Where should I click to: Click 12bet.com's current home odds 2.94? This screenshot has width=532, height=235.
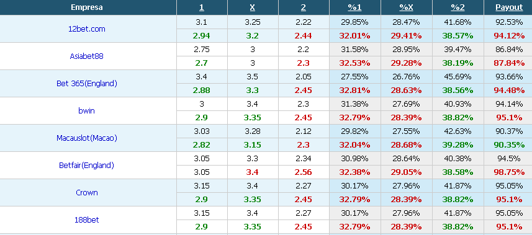click(202, 36)
